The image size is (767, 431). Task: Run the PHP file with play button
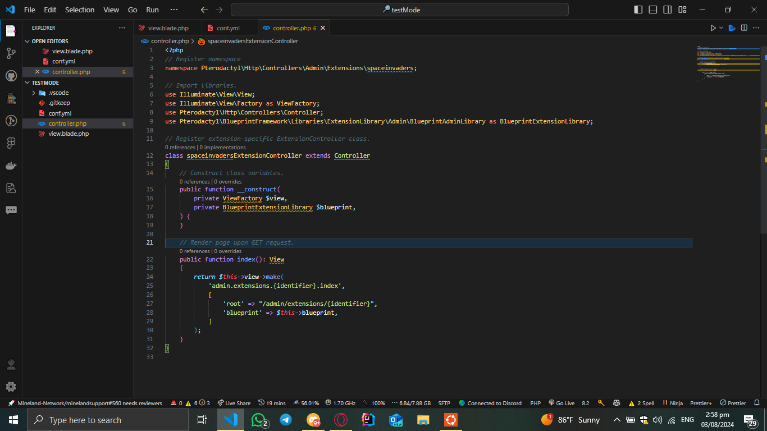coord(713,27)
